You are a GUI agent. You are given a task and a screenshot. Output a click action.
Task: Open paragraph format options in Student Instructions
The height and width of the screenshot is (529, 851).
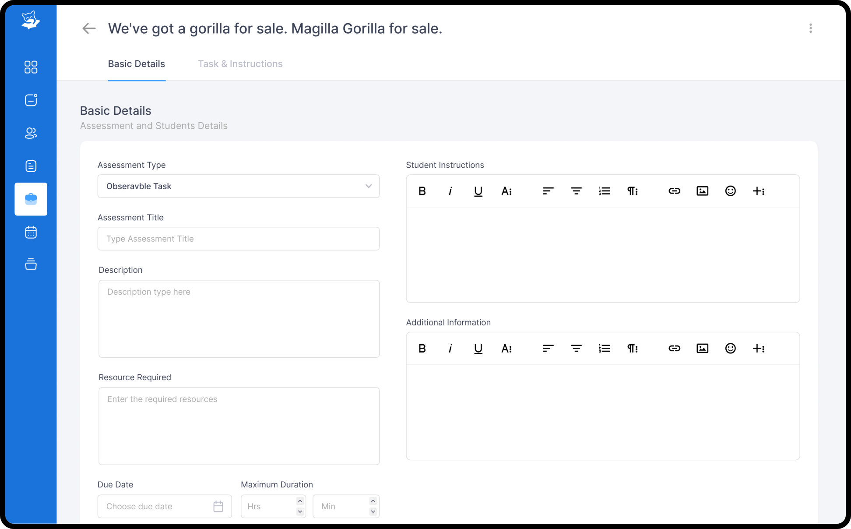pyautogui.click(x=633, y=191)
